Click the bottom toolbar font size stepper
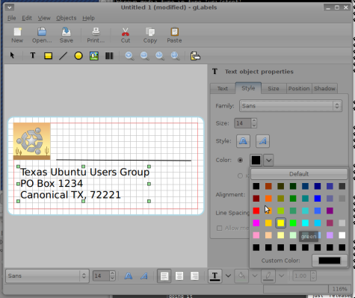This screenshot has width=355, height=298. click(112, 276)
